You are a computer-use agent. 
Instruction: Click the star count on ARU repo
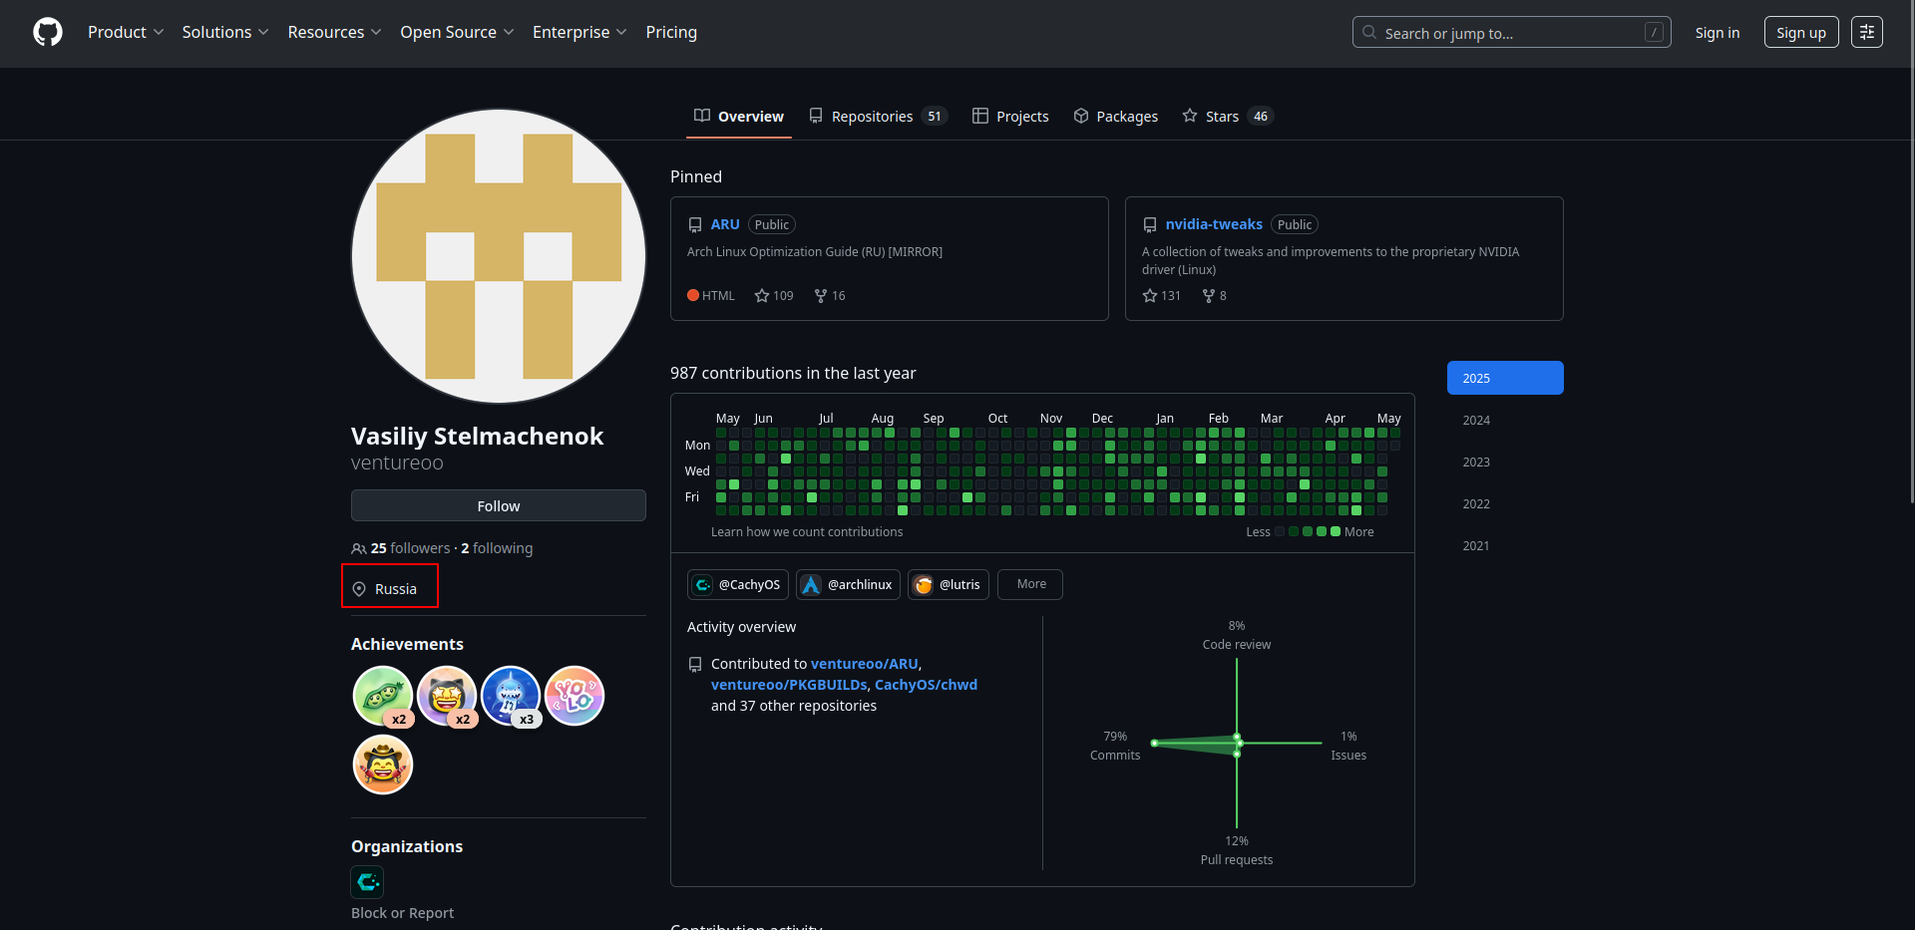(774, 296)
